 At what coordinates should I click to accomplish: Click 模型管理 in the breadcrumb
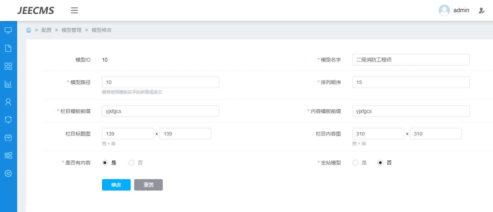point(72,30)
